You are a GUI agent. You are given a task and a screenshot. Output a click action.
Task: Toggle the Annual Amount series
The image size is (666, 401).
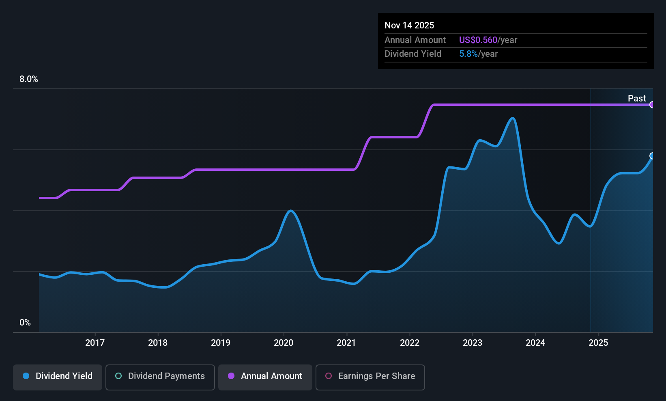[265, 377]
